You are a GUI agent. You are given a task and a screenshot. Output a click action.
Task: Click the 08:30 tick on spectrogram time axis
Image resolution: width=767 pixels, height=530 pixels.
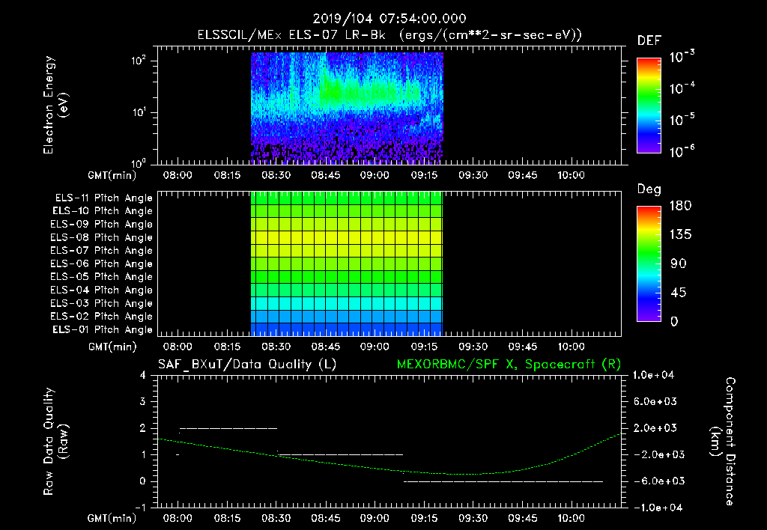coord(276,175)
